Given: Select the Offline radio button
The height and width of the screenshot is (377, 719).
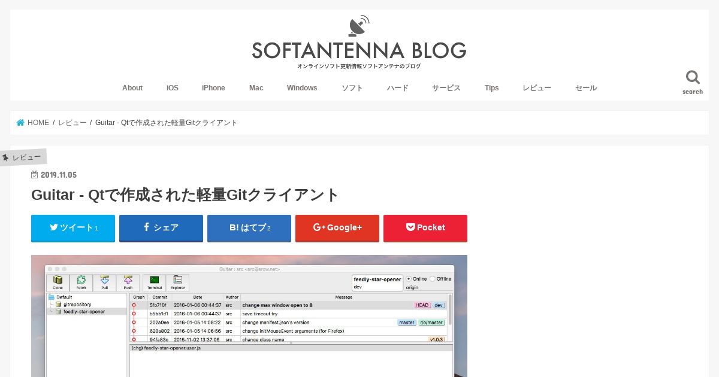Looking at the screenshot, I should [433, 279].
